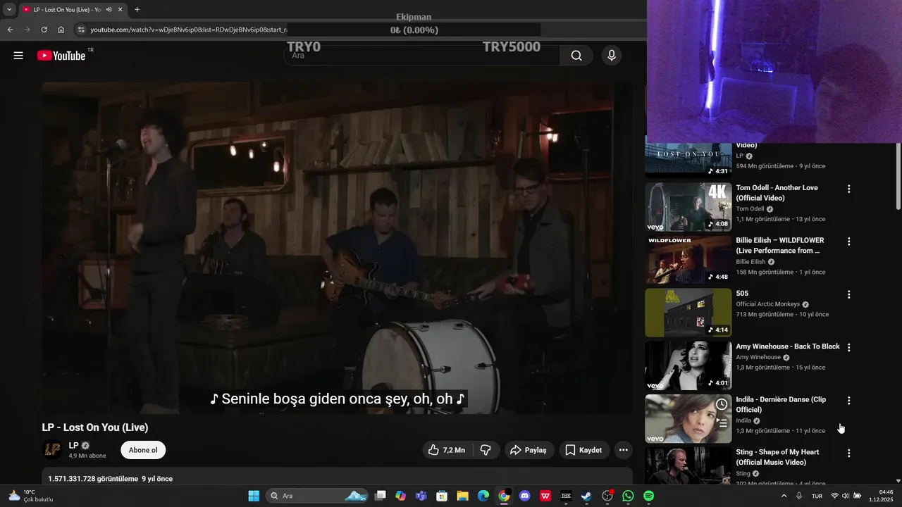Image resolution: width=902 pixels, height=507 pixels.
Task: Click the magnifier search button
Action: (x=576, y=56)
